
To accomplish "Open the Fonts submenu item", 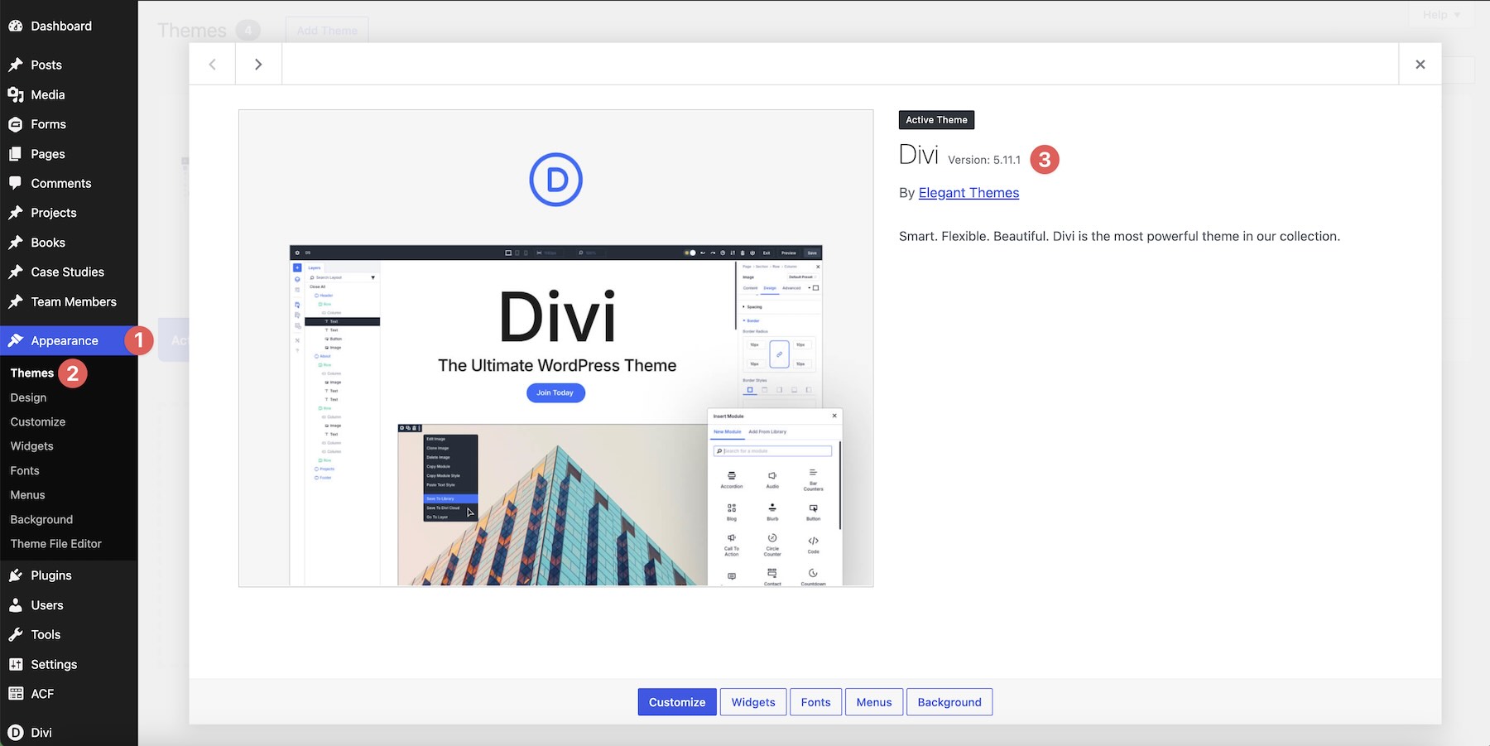I will coord(25,470).
